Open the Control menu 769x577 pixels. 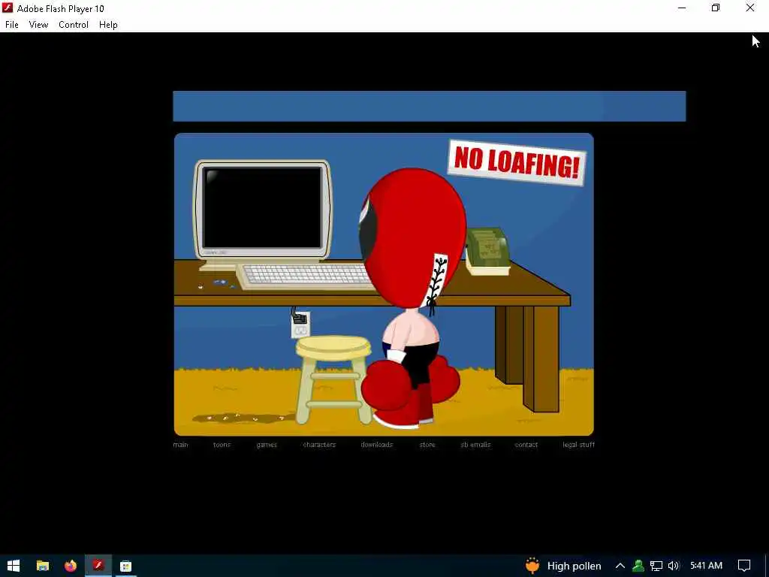click(x=74, y=25)
